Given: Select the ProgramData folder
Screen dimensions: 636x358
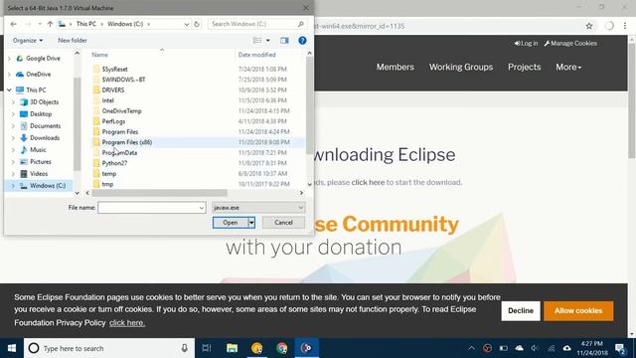Looking at the screenshot, I should (x=119, y=153).
